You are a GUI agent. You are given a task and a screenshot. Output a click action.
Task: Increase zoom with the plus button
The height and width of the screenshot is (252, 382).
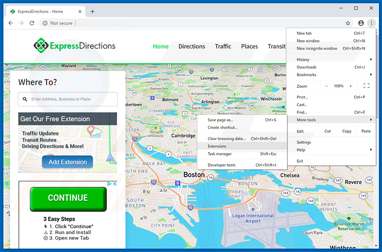click(x=351, y=86)
